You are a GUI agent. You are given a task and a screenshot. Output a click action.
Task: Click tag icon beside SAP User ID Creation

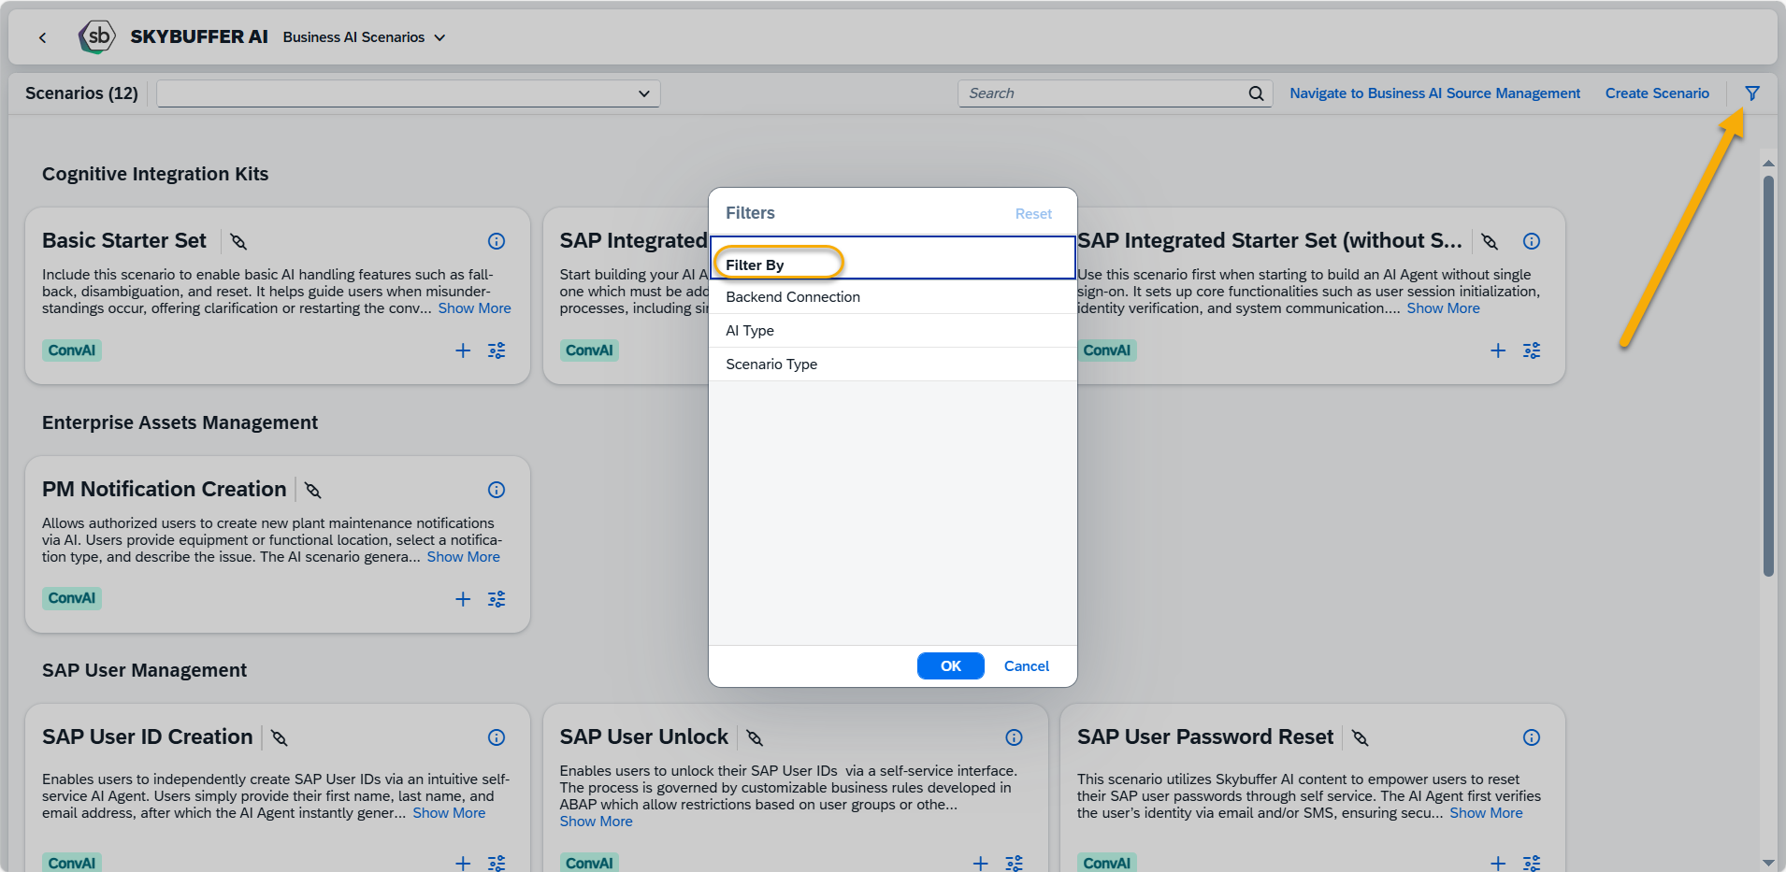tap(279, 738)
